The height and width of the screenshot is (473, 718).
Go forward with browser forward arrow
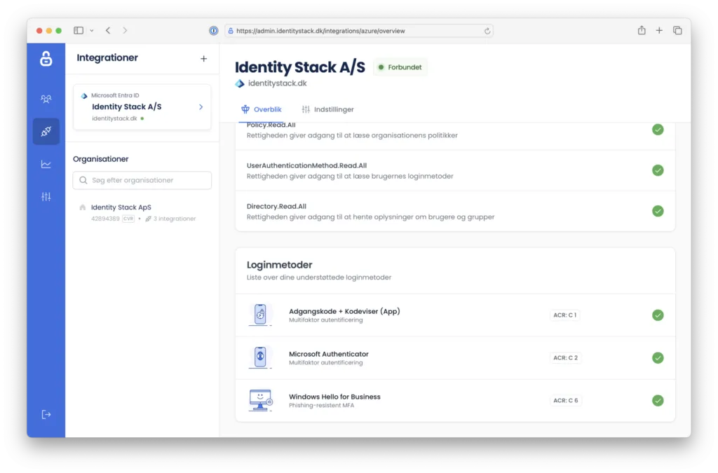point(125,31)
